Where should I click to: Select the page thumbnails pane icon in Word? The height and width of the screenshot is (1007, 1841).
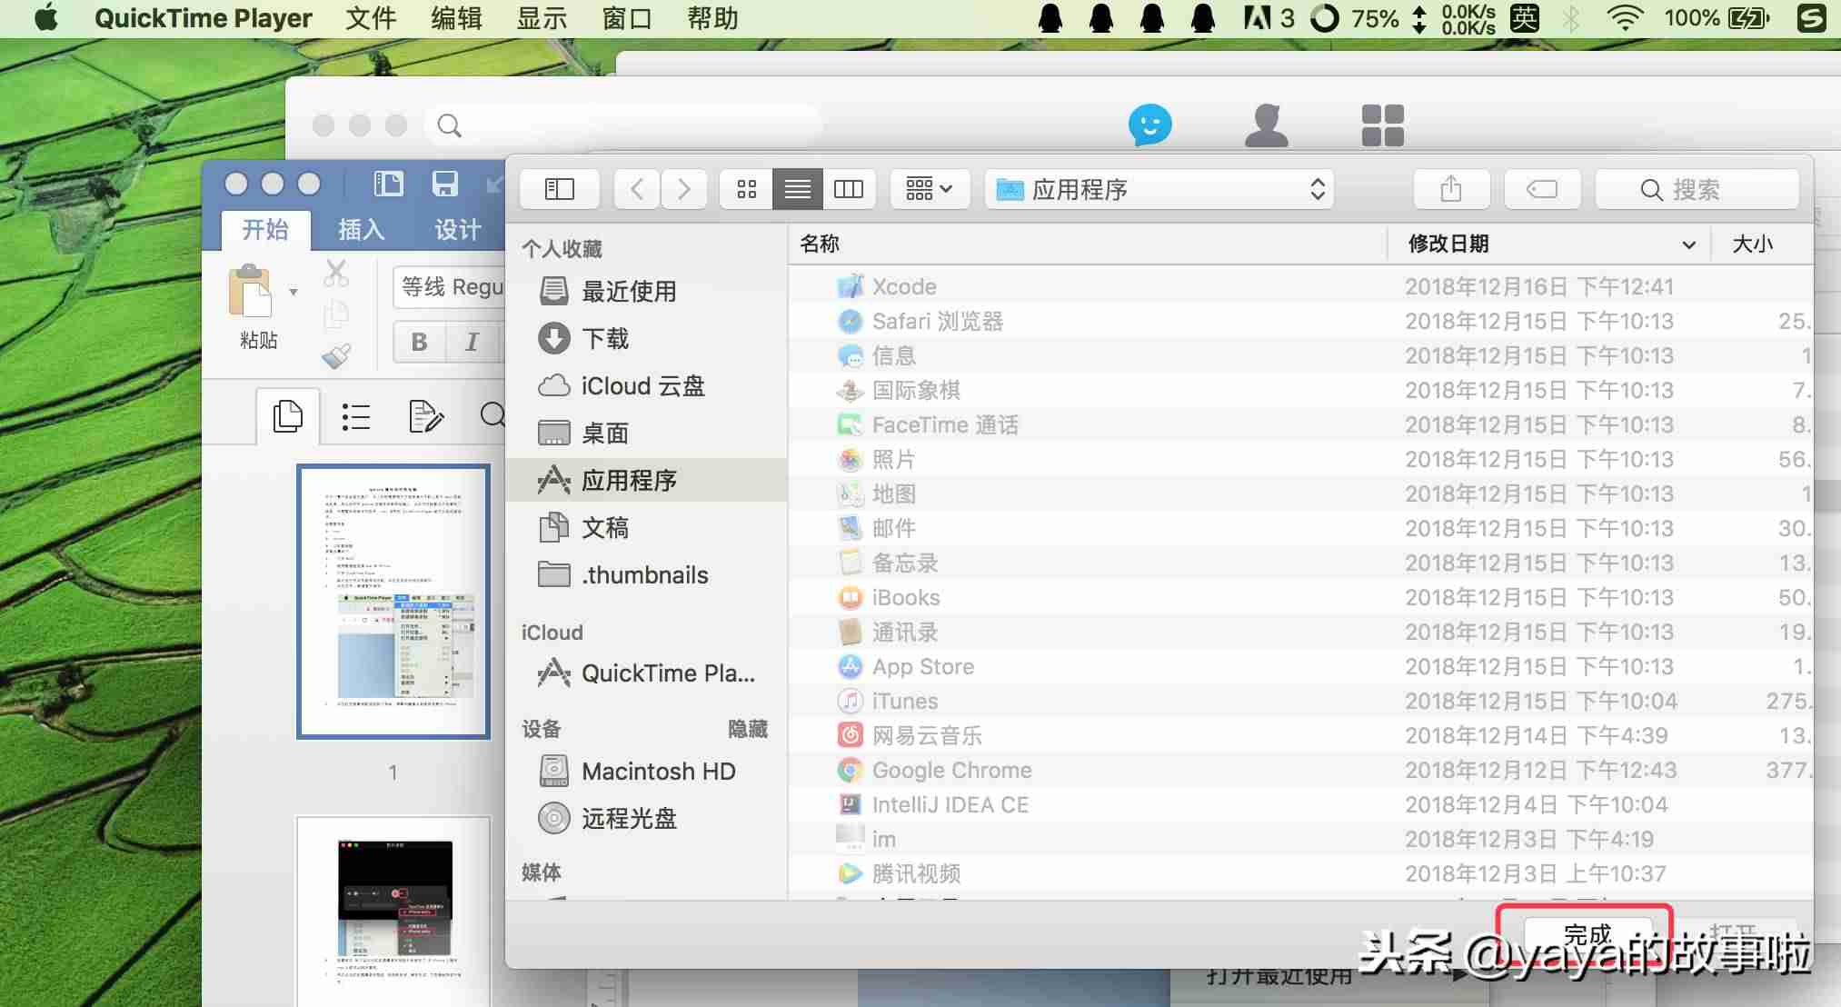[x=288, y=416]
